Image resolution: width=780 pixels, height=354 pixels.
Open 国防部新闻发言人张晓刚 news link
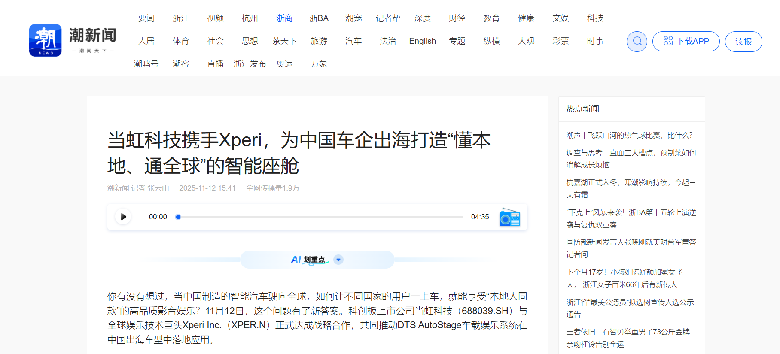(x=631, y=248)
